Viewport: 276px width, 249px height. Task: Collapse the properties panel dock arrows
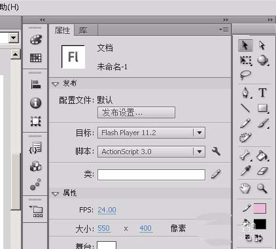point(226,20)
